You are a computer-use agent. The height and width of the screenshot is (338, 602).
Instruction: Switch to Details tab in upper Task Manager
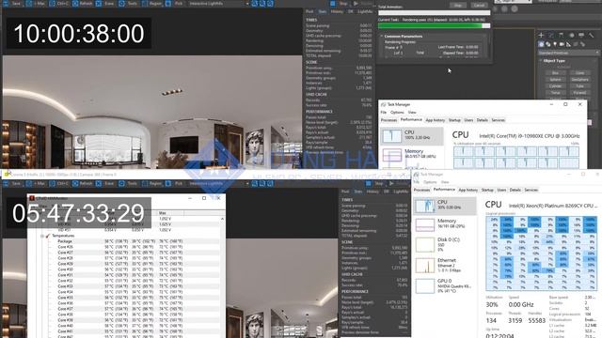483,120
